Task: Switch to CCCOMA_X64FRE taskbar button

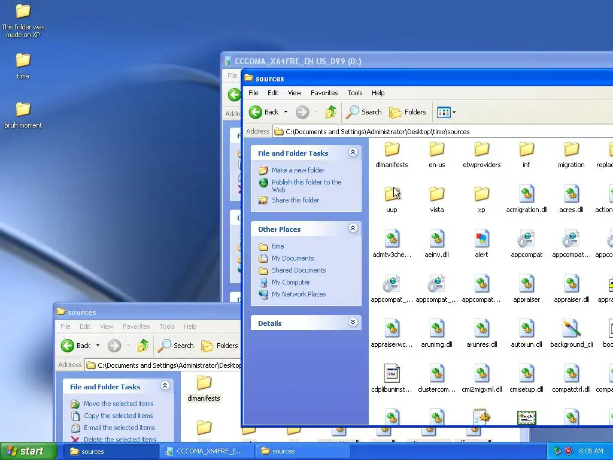Action: [x=207, y=452]
